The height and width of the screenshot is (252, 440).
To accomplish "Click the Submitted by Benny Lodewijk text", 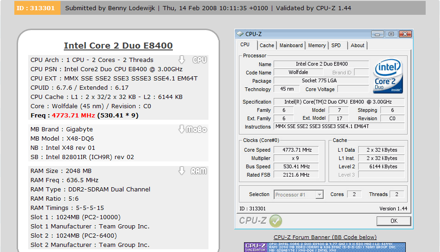I will point(110,8).
